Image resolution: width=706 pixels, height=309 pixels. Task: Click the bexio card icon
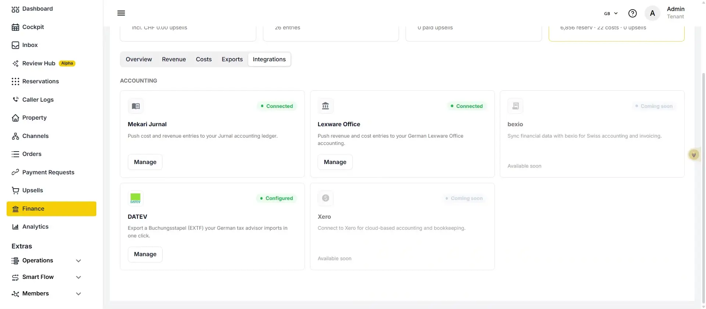tap(516, 106)
